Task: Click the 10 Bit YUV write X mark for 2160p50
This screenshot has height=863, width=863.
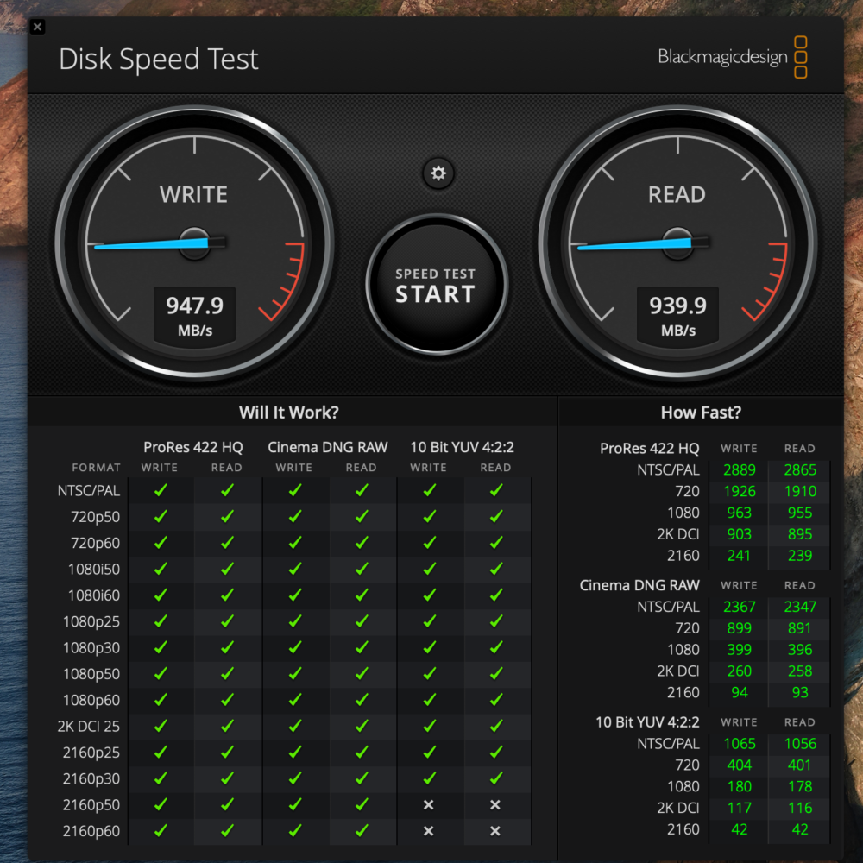Action: (x=428, y=804)
